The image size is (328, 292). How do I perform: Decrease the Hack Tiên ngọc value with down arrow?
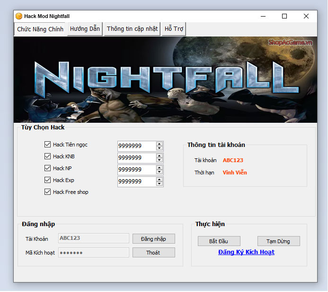coord(160,148)
